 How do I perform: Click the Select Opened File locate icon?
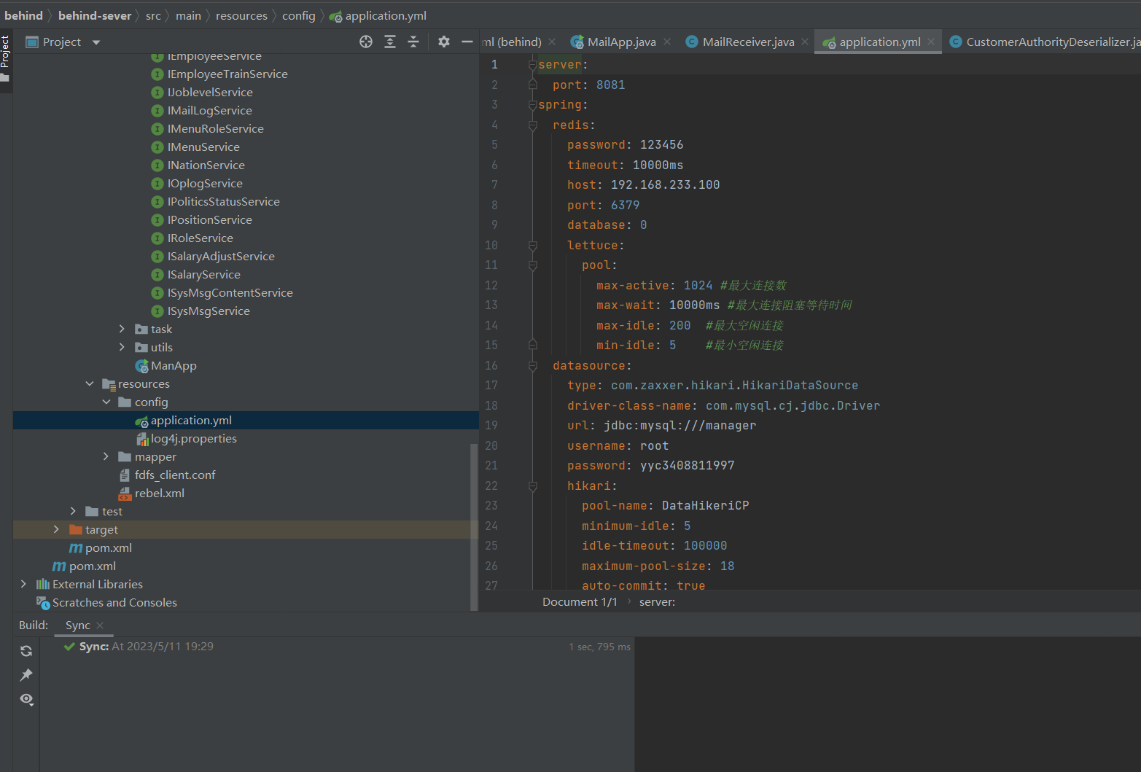pyautogui.click(x=366, y=42)
